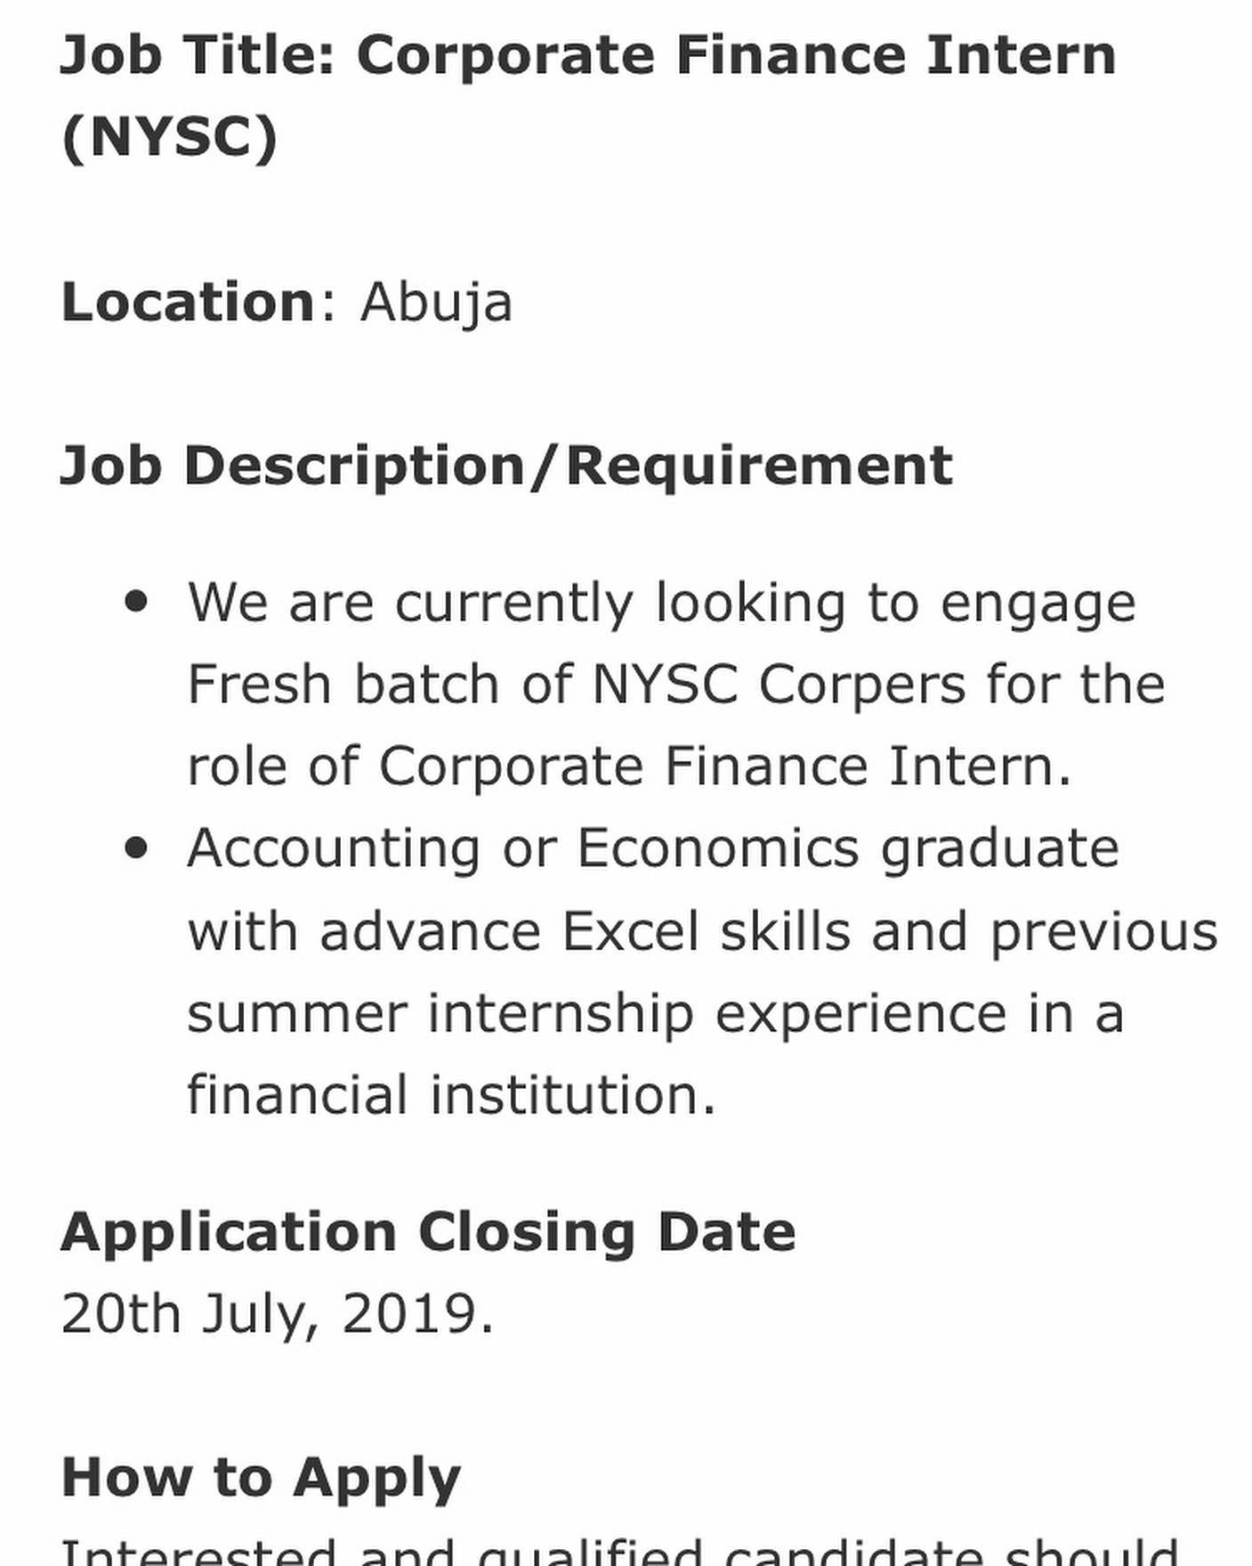Click 'role of Corporate Finance Intern.' line
The height and width of the screenshot is (1566, 1252).
coord(630,767)
